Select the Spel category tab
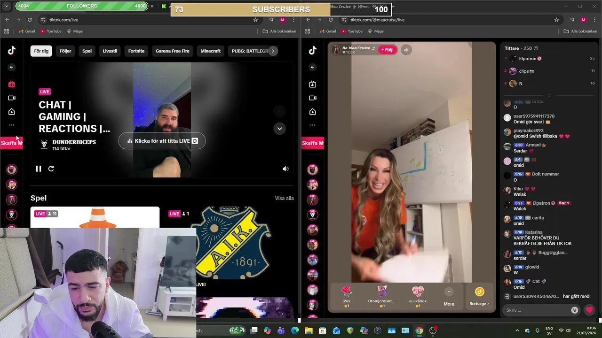The height and width of the screenshot is (338, 602). tap(87, 51)
